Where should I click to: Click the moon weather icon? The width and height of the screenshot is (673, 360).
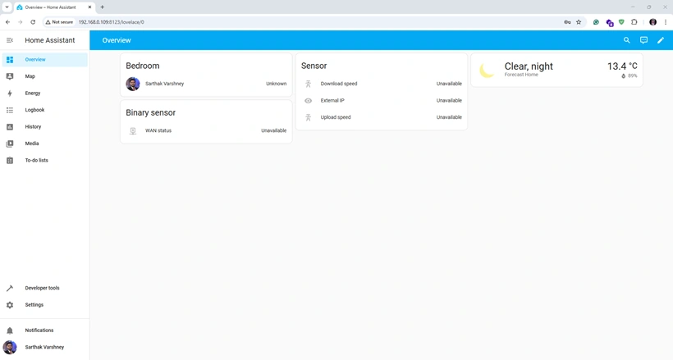tap(487, 71)
